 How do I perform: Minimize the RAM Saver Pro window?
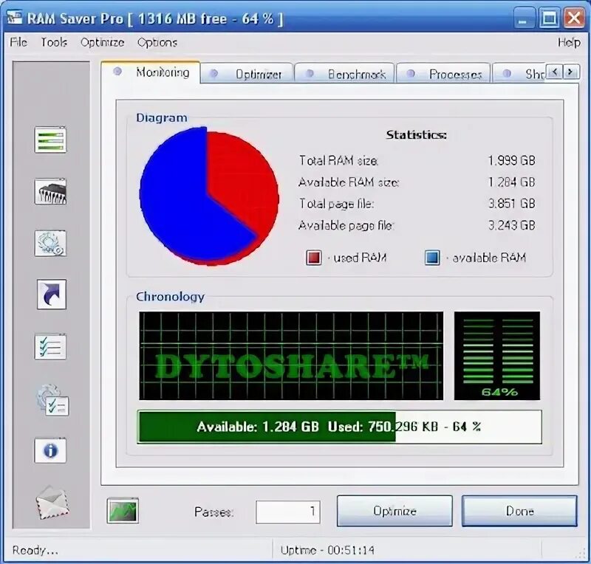click(523, 18)
